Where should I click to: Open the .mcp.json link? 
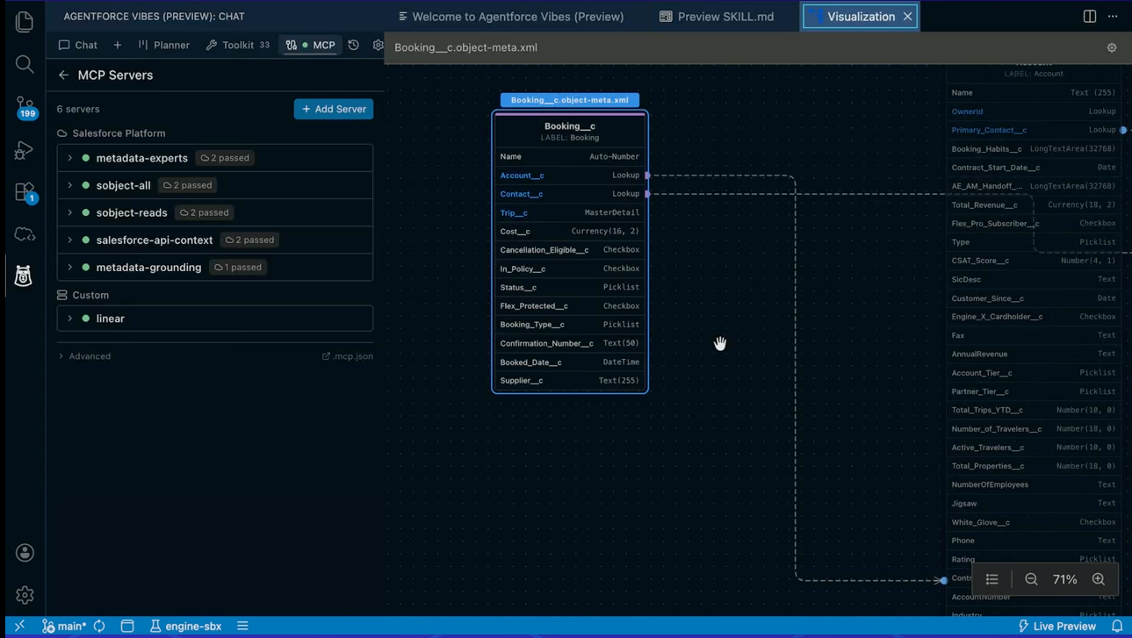[348, 356]
